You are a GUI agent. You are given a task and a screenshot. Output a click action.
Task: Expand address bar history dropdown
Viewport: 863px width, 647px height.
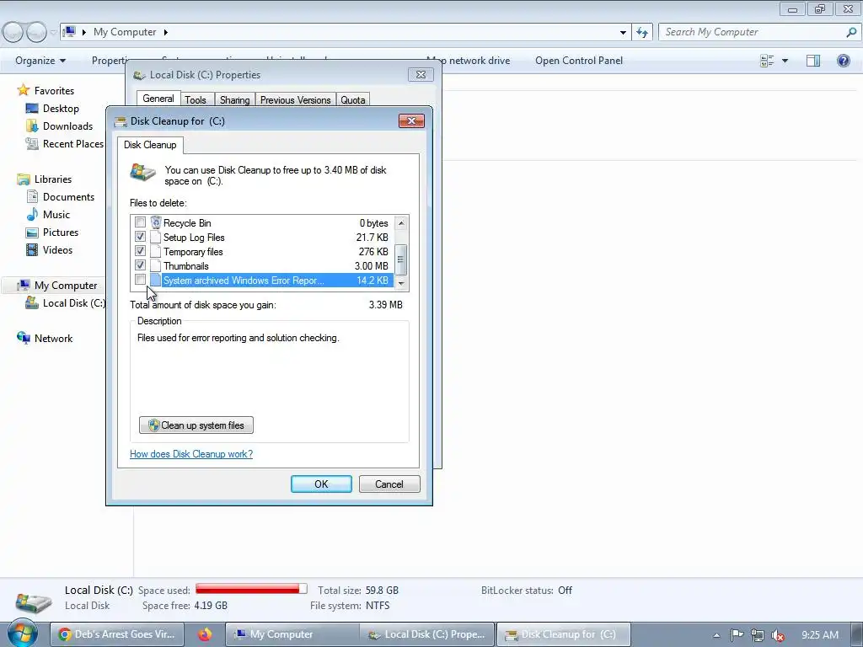623,33
